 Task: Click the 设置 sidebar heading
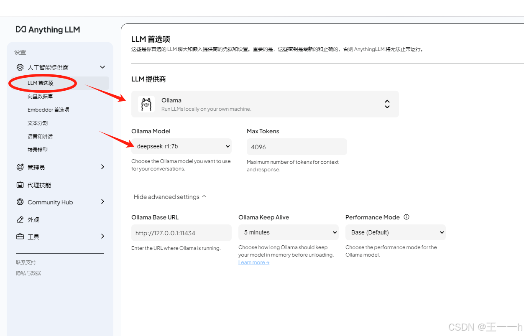(x=20, y=52)
